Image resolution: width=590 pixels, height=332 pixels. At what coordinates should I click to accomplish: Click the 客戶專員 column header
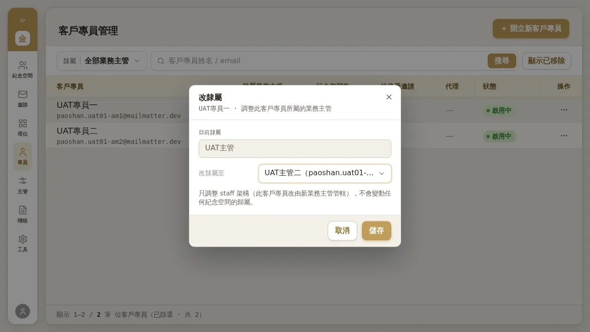(x=70, y=87)
